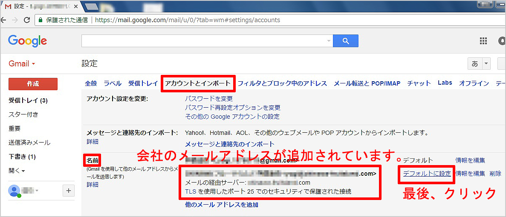Open the メール転送と POP/IMAP tab
Screen dimensions: 506x217
[367, 83]
